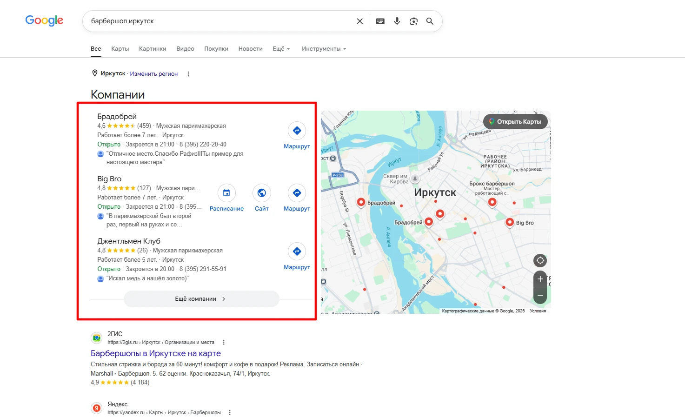Start voice search with the microphone icon
This screenshot has width=685, height=417.
[397, 21]
